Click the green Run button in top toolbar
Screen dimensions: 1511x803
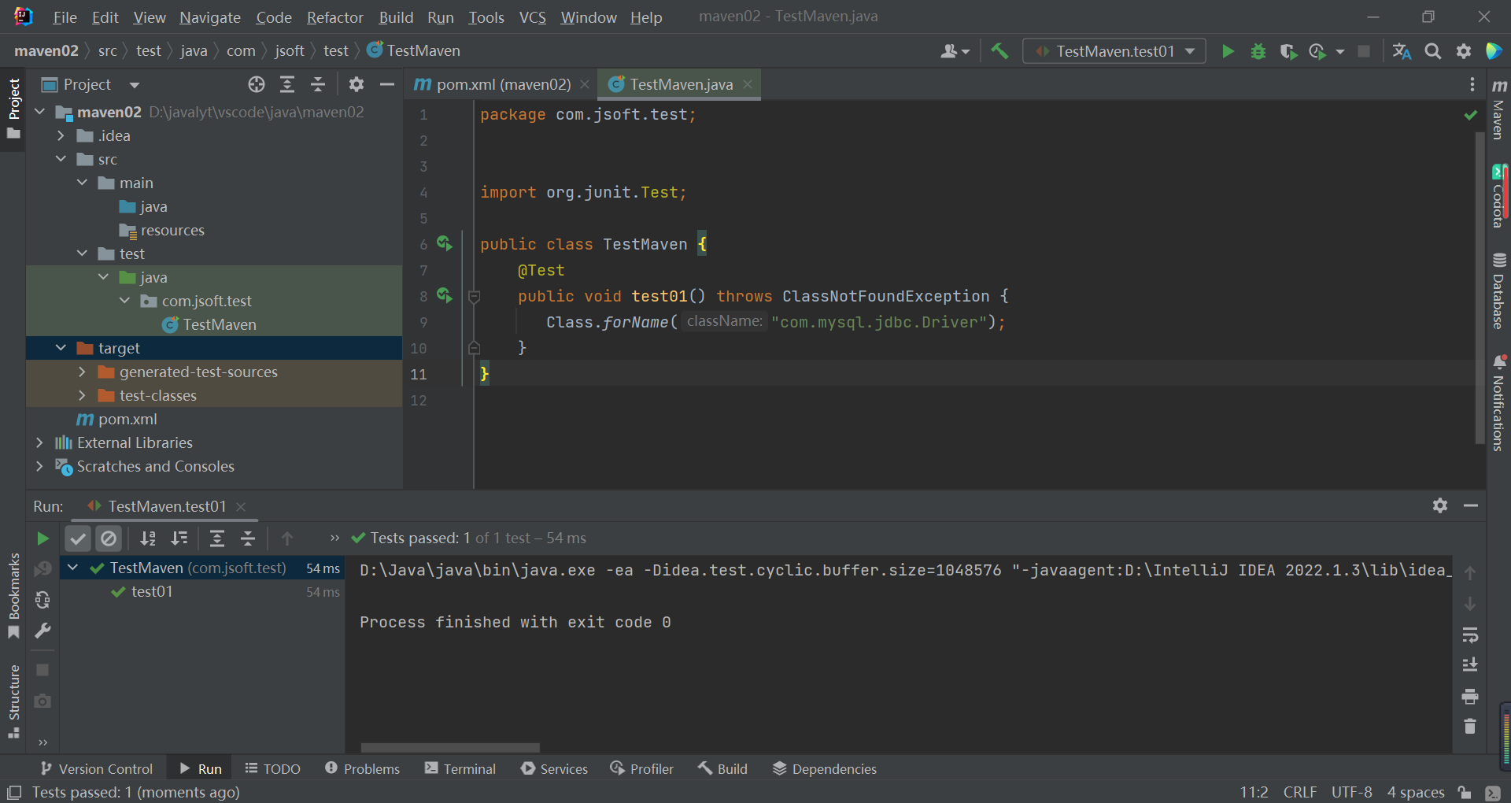(1228, 52)
